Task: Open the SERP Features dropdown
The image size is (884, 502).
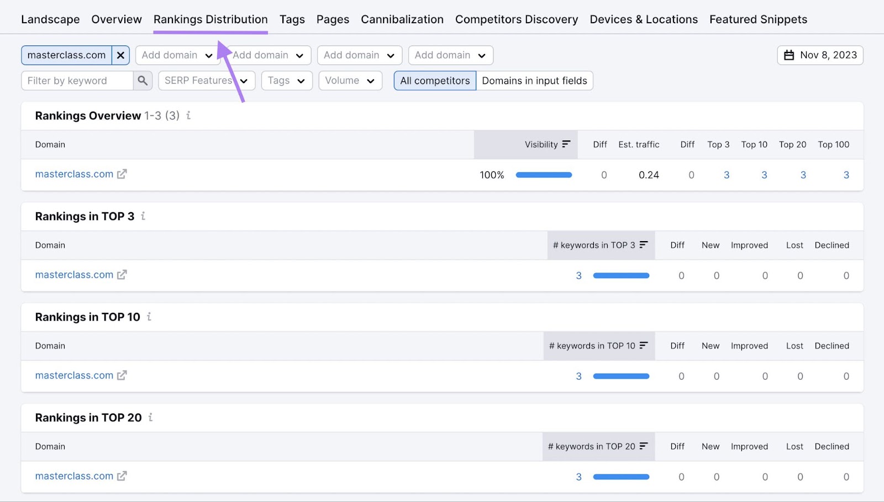Action: coord(206,80)
